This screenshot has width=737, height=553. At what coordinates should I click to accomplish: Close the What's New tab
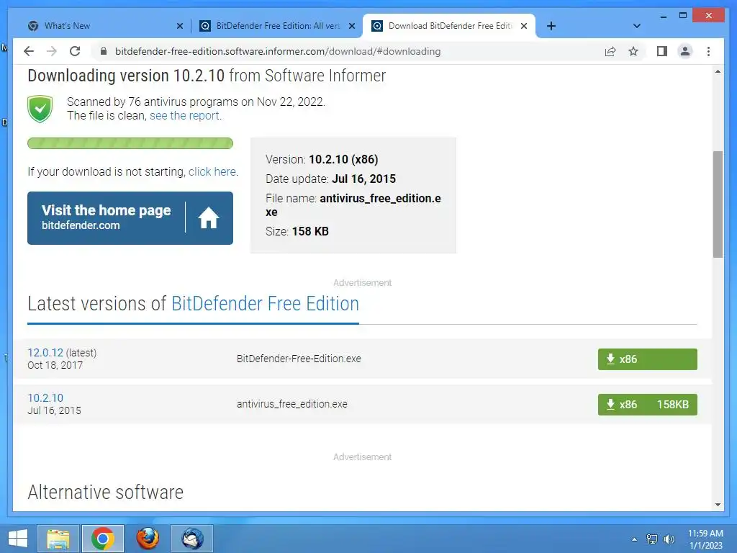click(179, 26)
